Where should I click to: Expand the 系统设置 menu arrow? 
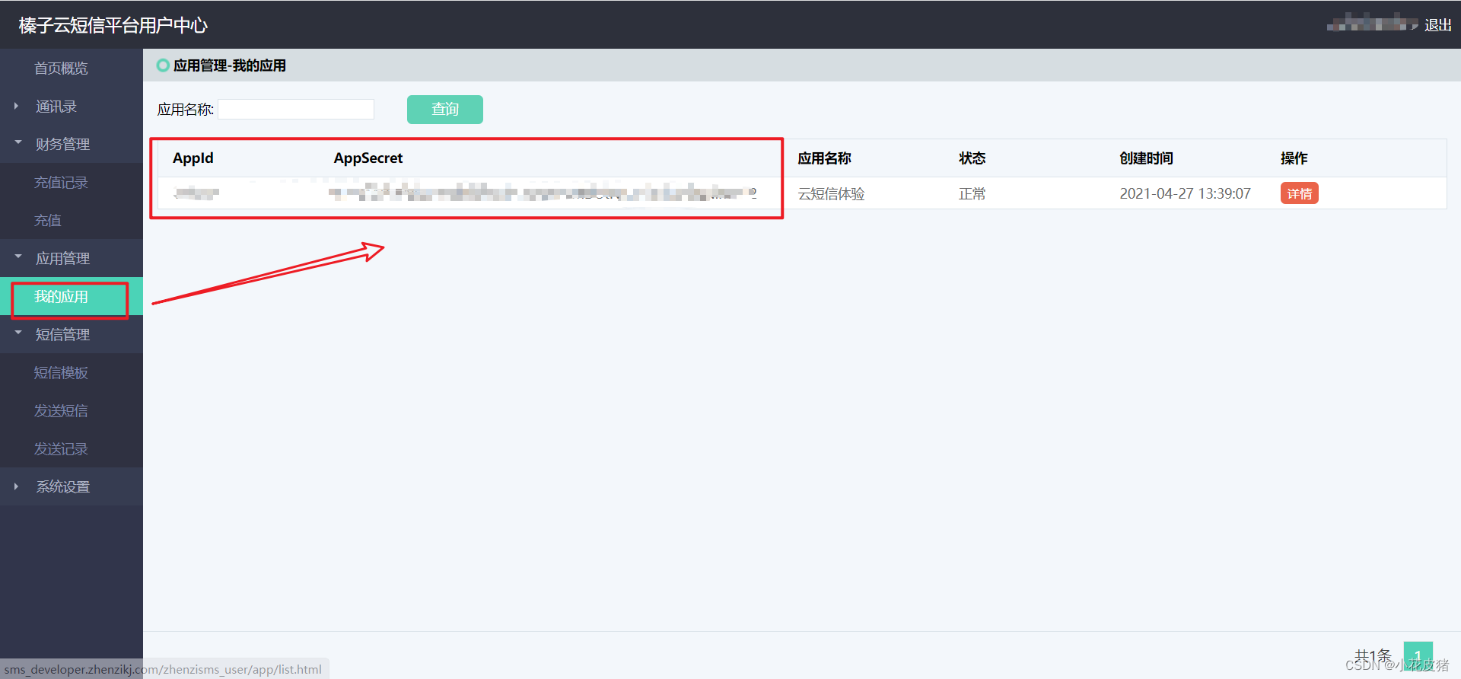pos(16,486)
